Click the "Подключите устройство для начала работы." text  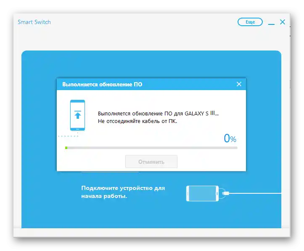123,192
